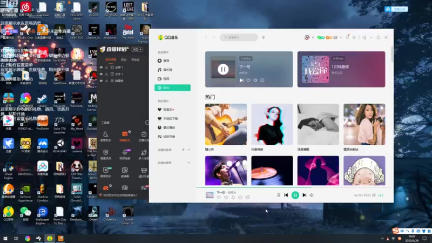Click the orange membership badge in title bar
The image size is (432, 243).
point(329,37)
